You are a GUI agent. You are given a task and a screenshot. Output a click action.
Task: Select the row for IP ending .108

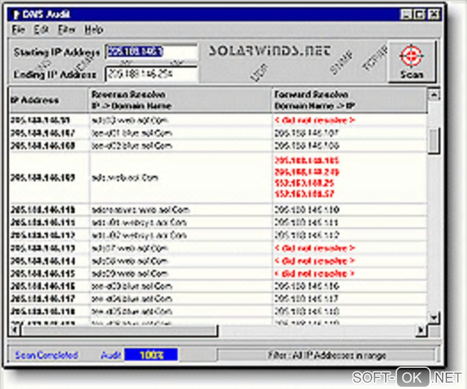(x=218, y=146)
